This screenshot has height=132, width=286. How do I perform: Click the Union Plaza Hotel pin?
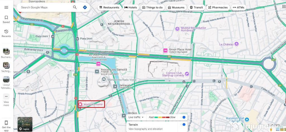[x=165, y=51]
